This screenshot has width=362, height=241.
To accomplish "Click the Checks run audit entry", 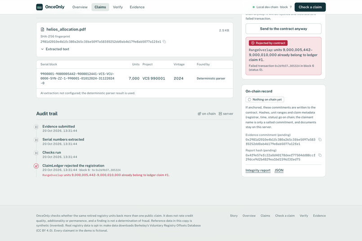I will tap(60, 154).
